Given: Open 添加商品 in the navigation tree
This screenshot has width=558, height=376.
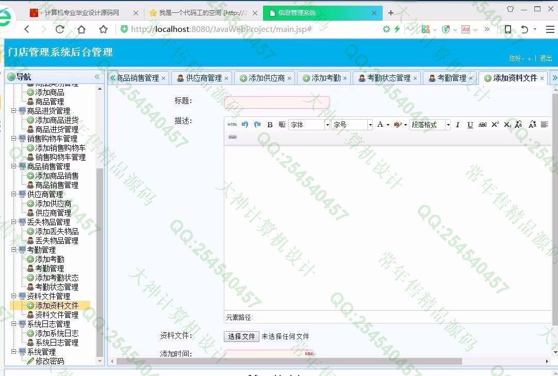Looking at the screenshot, I should (50, 92).
